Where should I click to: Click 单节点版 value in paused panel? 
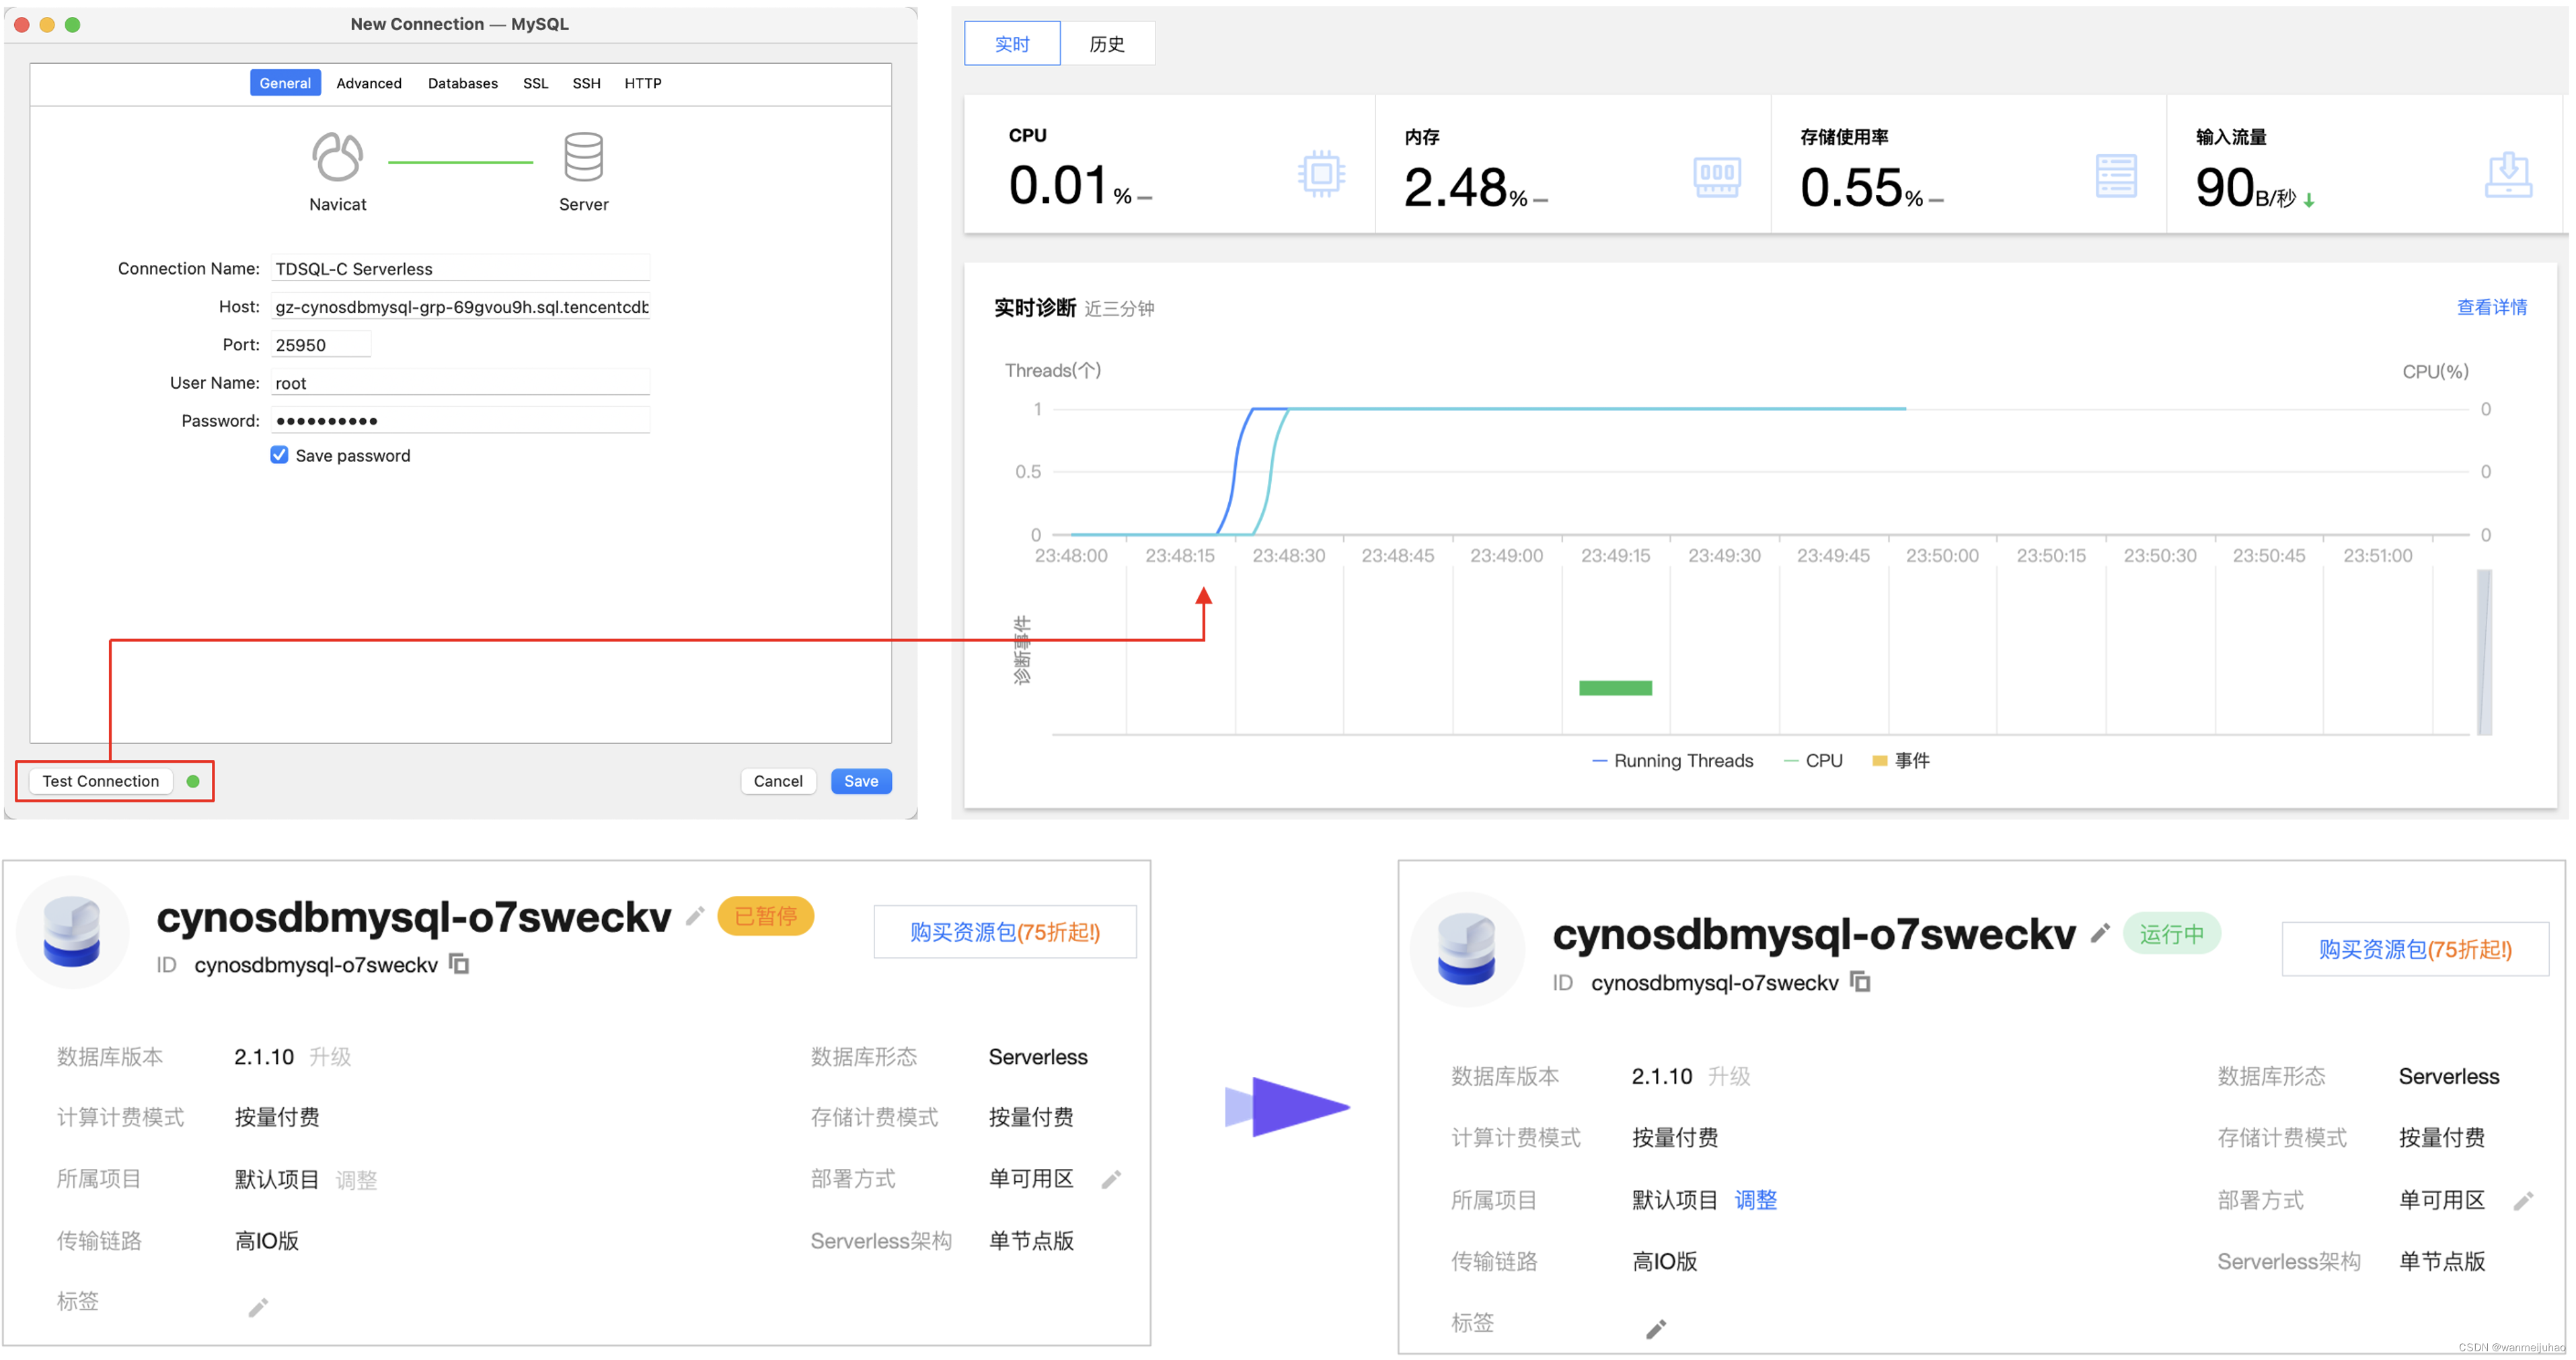point(1031,1241)
